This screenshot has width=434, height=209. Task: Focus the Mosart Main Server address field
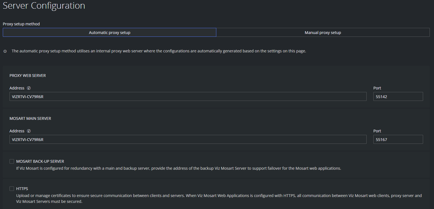(x=188, y=140)
